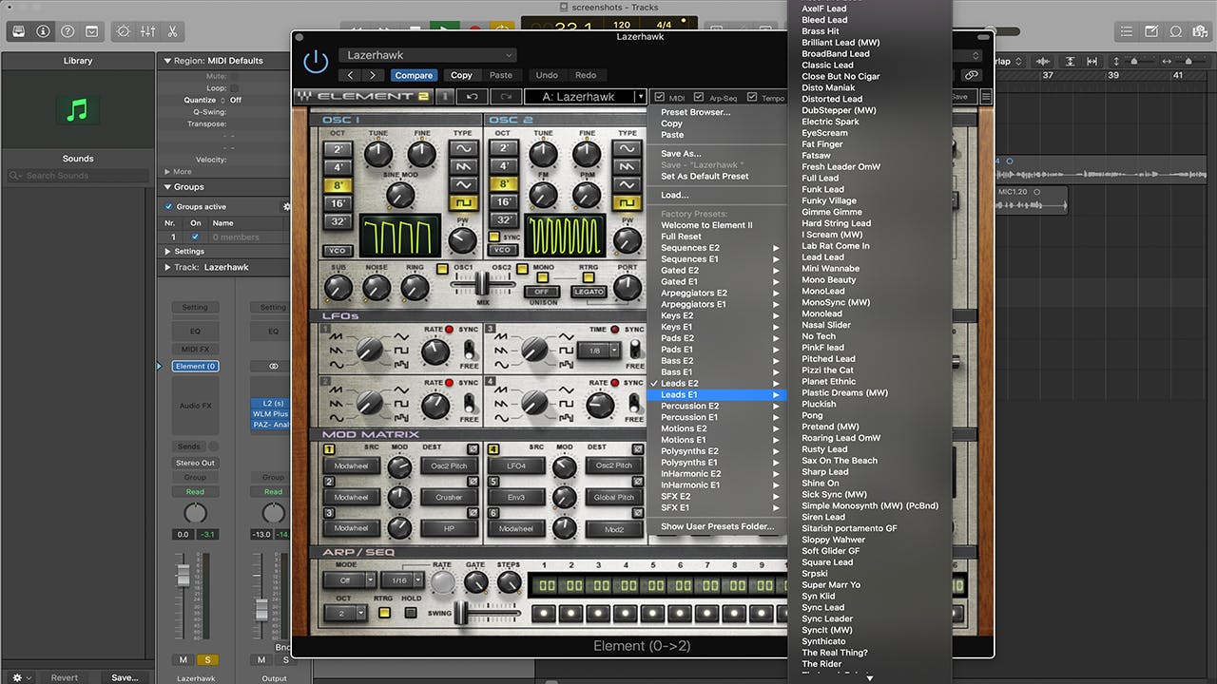Click the Lazerhawk channel volume fader
The image size is (1217, 684).
(184, 577)
